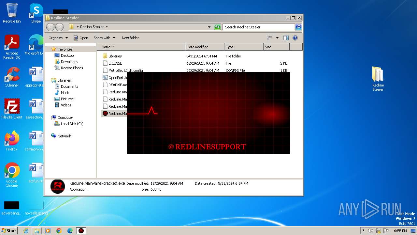This screenshot has width=417, height=235.
Task: Open Microsoft Edge desktop shortcut
Action: click(x=35, y=45)
